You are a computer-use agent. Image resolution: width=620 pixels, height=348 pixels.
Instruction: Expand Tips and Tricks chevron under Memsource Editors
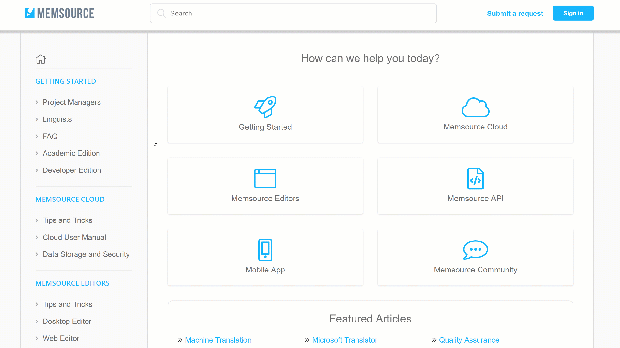[37, 304]
